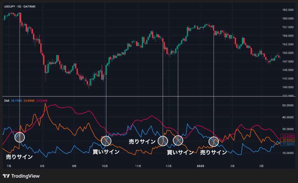Click the TradingView logo
The height and width of the screenshot is (183, 298).
coord(21,176)
